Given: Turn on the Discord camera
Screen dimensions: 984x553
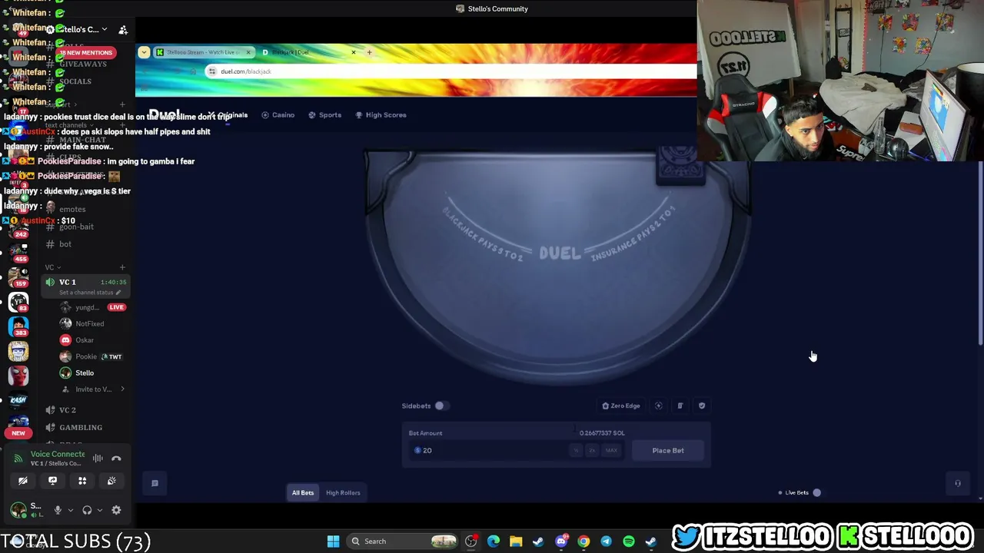Looking at the screenshot, I should [x=23, y=481].
